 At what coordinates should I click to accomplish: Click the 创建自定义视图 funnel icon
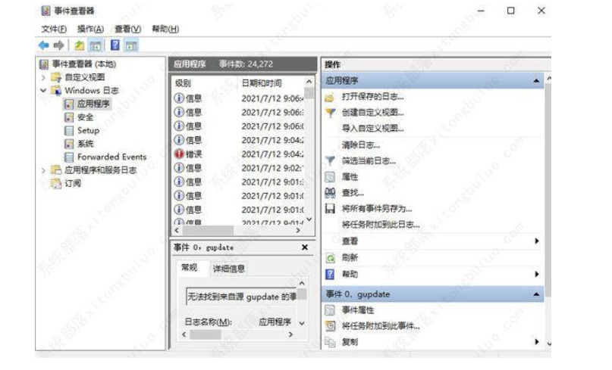(330, 113)
